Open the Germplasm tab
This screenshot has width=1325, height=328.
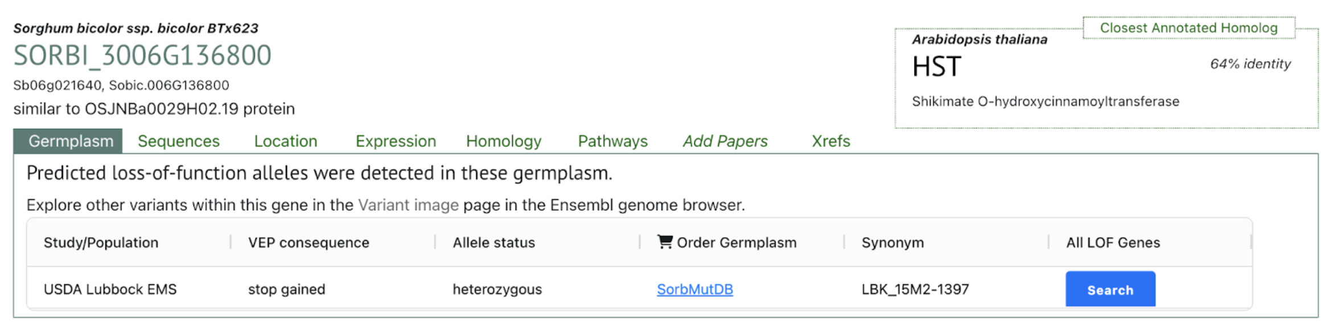point(71,141)
